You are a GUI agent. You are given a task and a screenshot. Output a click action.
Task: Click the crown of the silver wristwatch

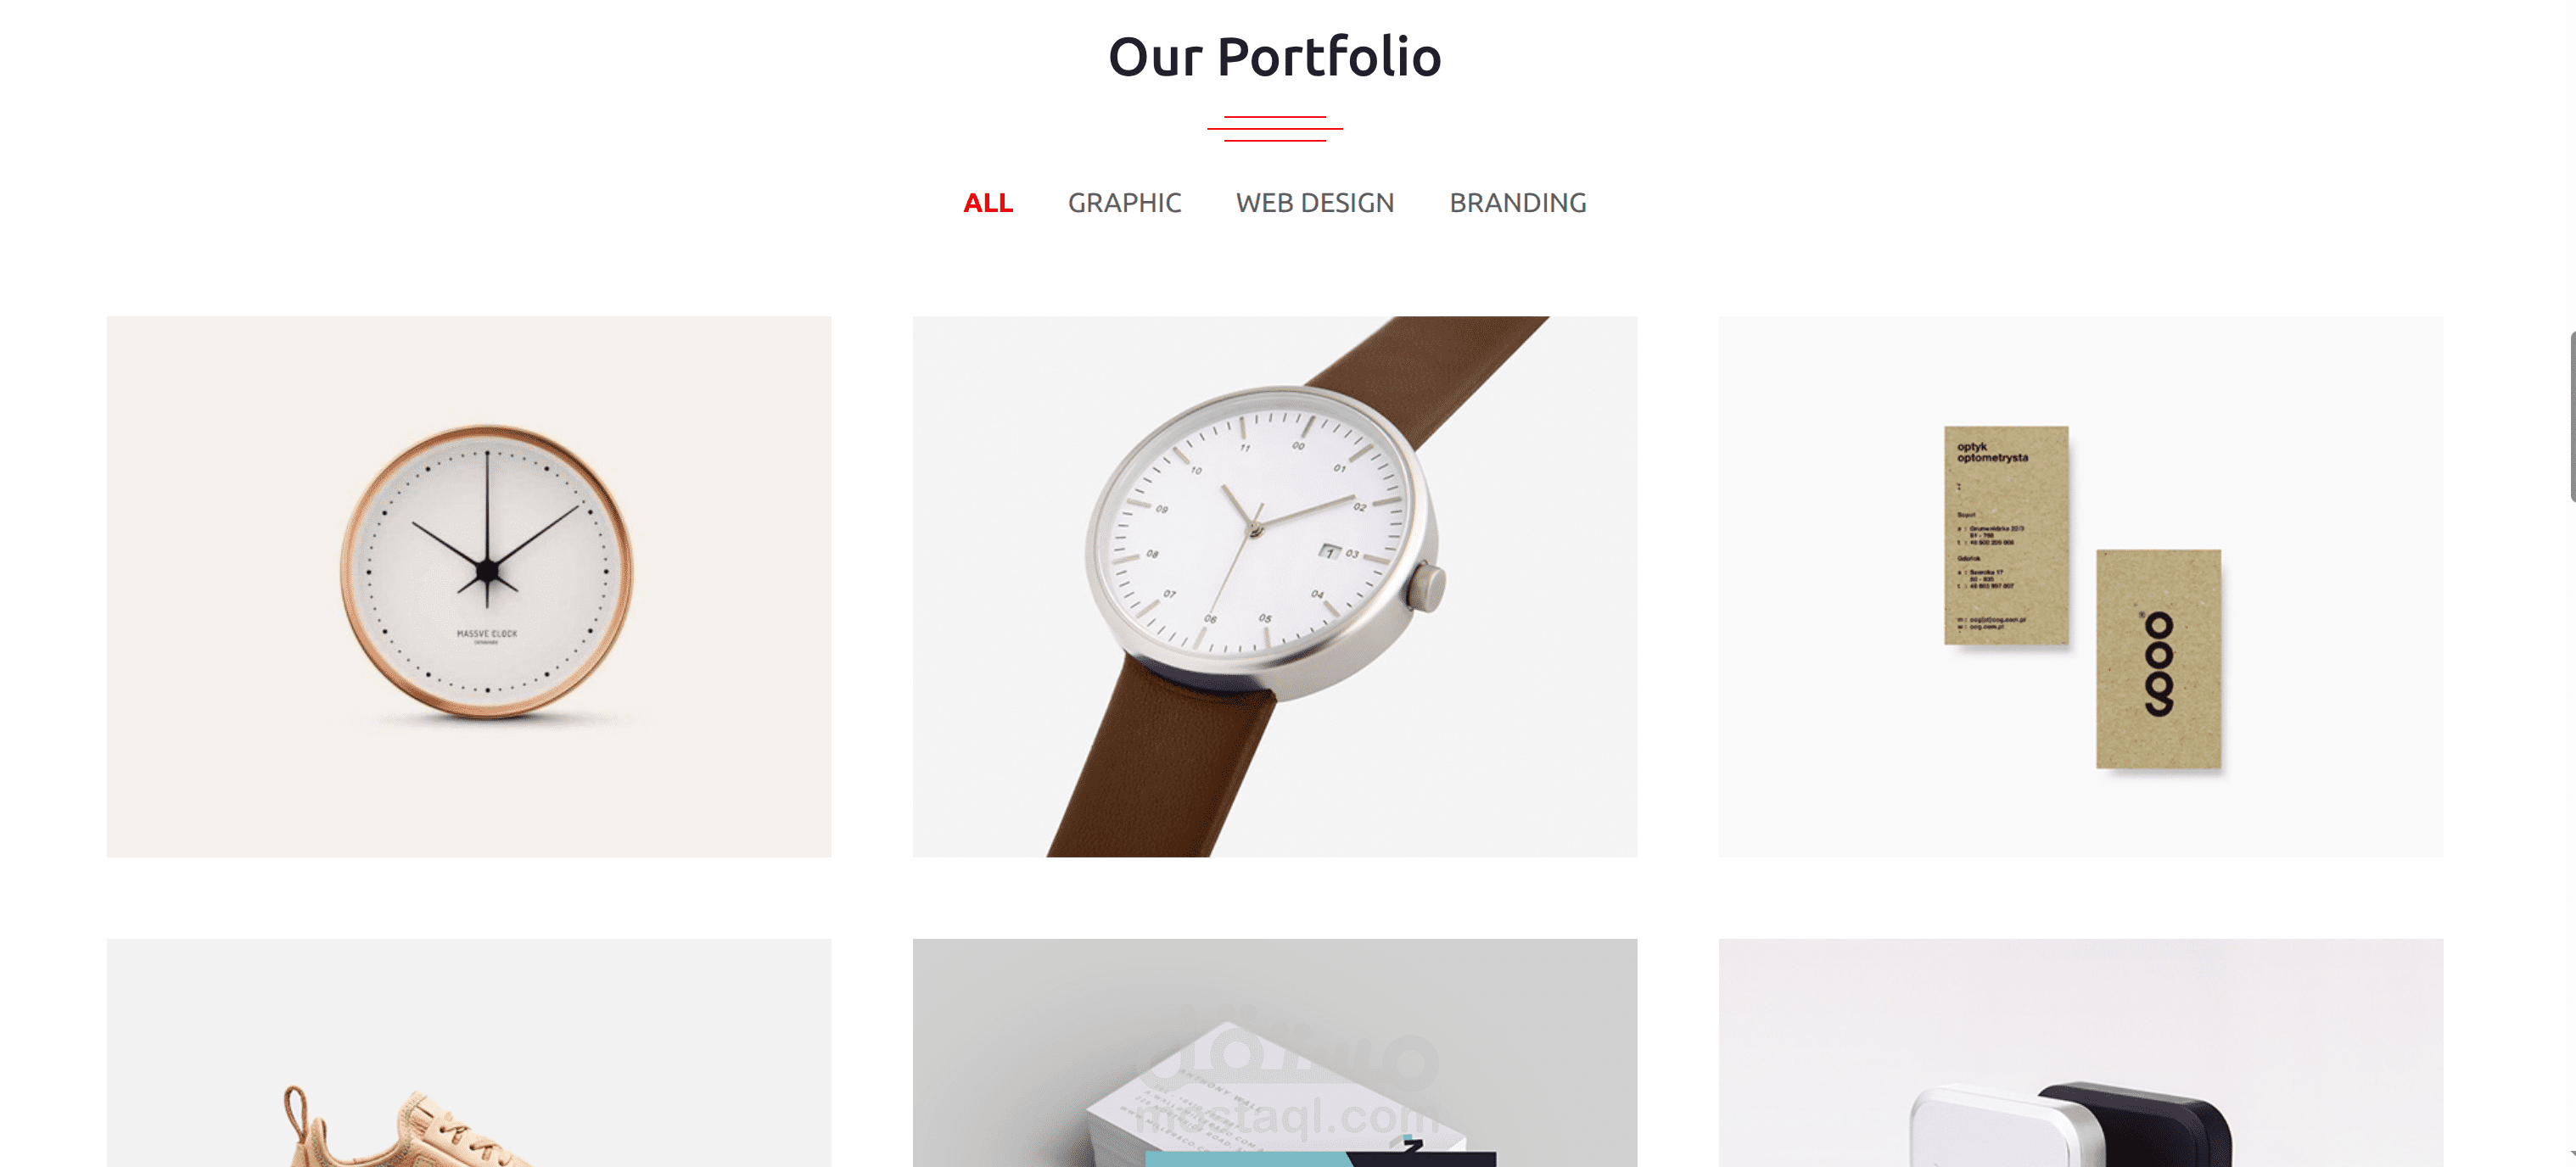pyautogui.click(x=1427, y=588)
